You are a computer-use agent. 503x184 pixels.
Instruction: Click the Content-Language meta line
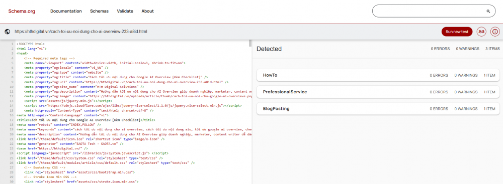click(x=62, y=115)
